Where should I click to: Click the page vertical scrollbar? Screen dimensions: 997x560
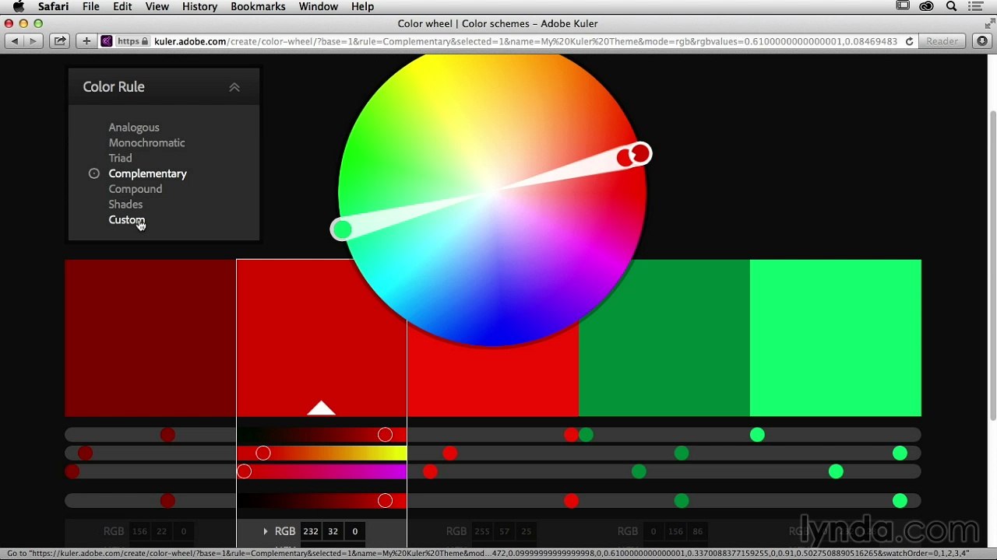tap(992, 264)
